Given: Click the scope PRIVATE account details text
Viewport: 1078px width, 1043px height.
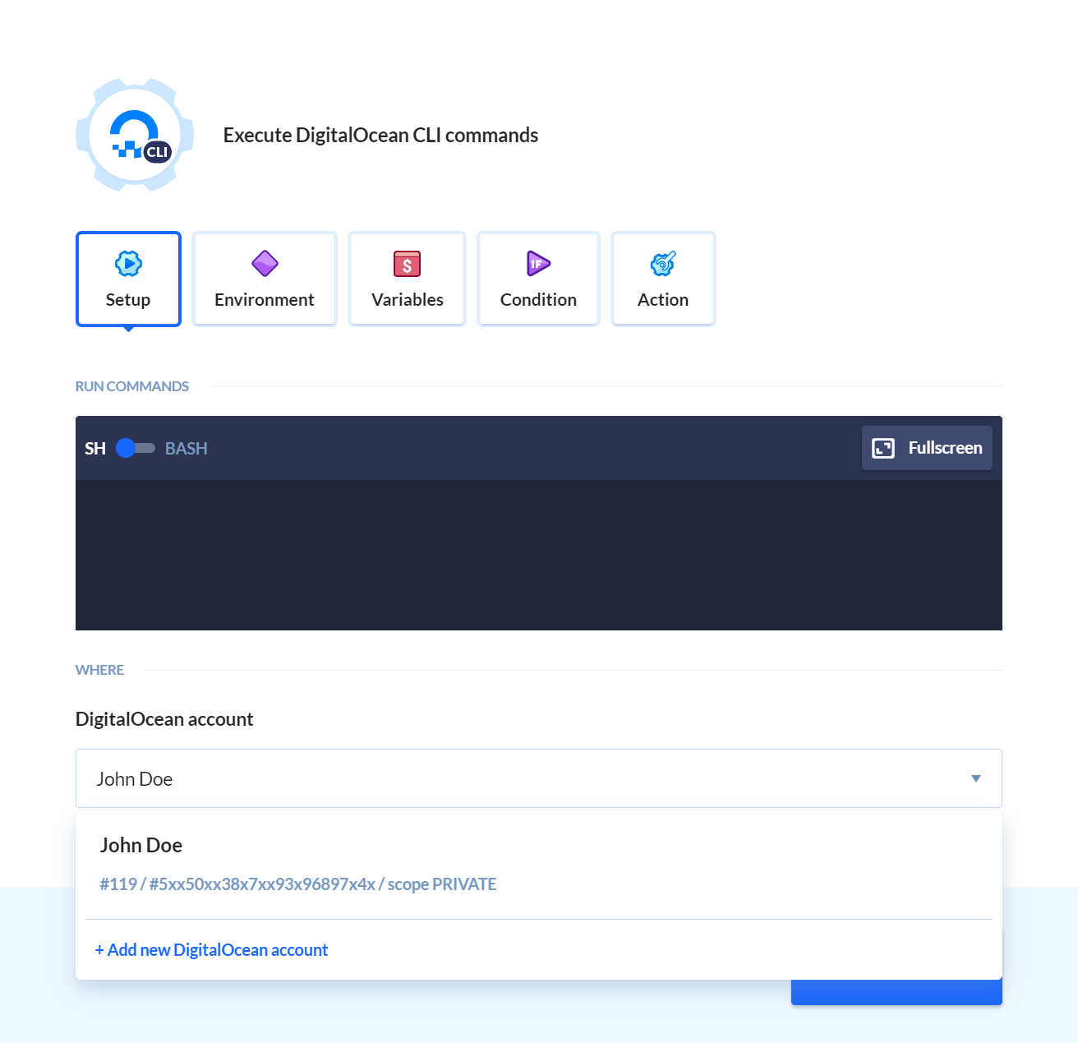Looking at the screenshot, I should click(x=298, y=884).
